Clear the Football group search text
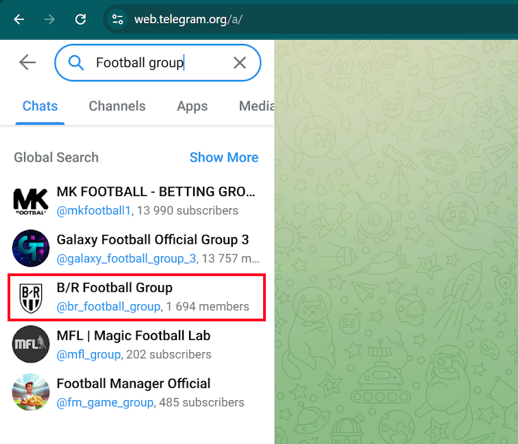This screenshot has width=518, height=444. point(240,62)
